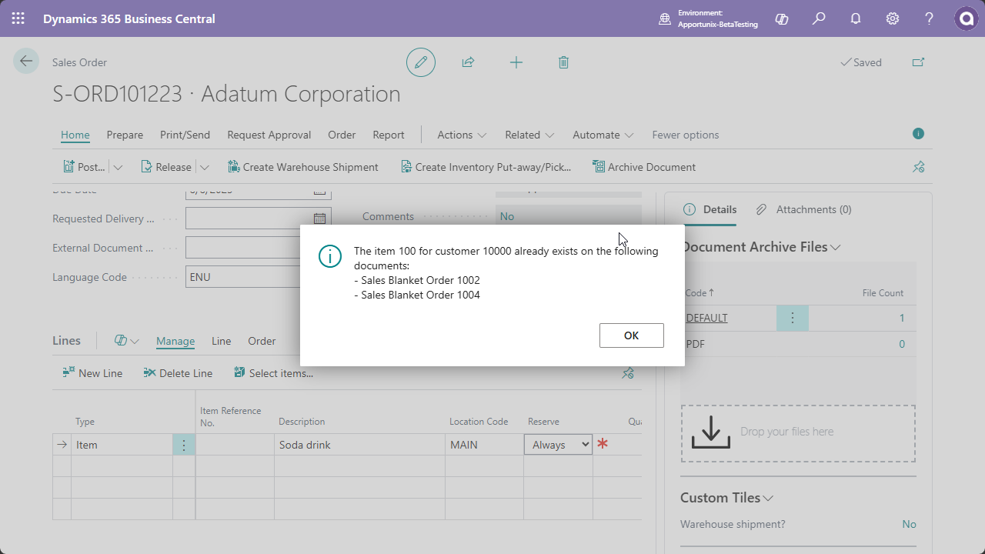Viewport: 985px width, 554px height.
Task: Open the user account avatar
Action: tap(967, 18)
